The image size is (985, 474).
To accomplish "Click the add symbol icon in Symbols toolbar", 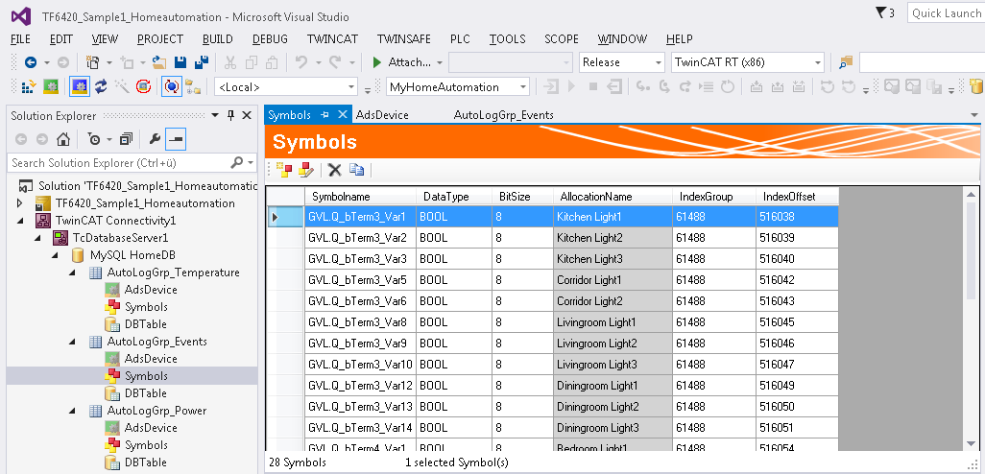I will 284,170.
